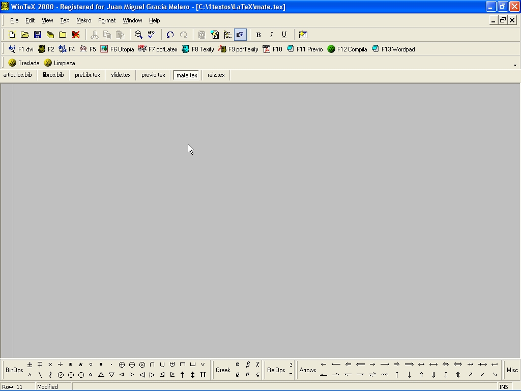Click the tree structure icon in toolbar
Screen dimensions: 521x391
(227, 35)
